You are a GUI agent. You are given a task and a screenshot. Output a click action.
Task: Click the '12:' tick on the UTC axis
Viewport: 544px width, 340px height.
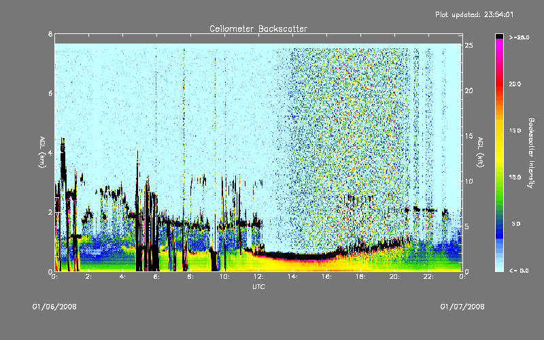[x=258, y=277]
